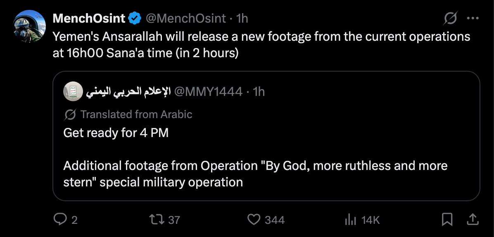Open the three-dot more options menu
The image size is (494, 237).
(473, 19)
